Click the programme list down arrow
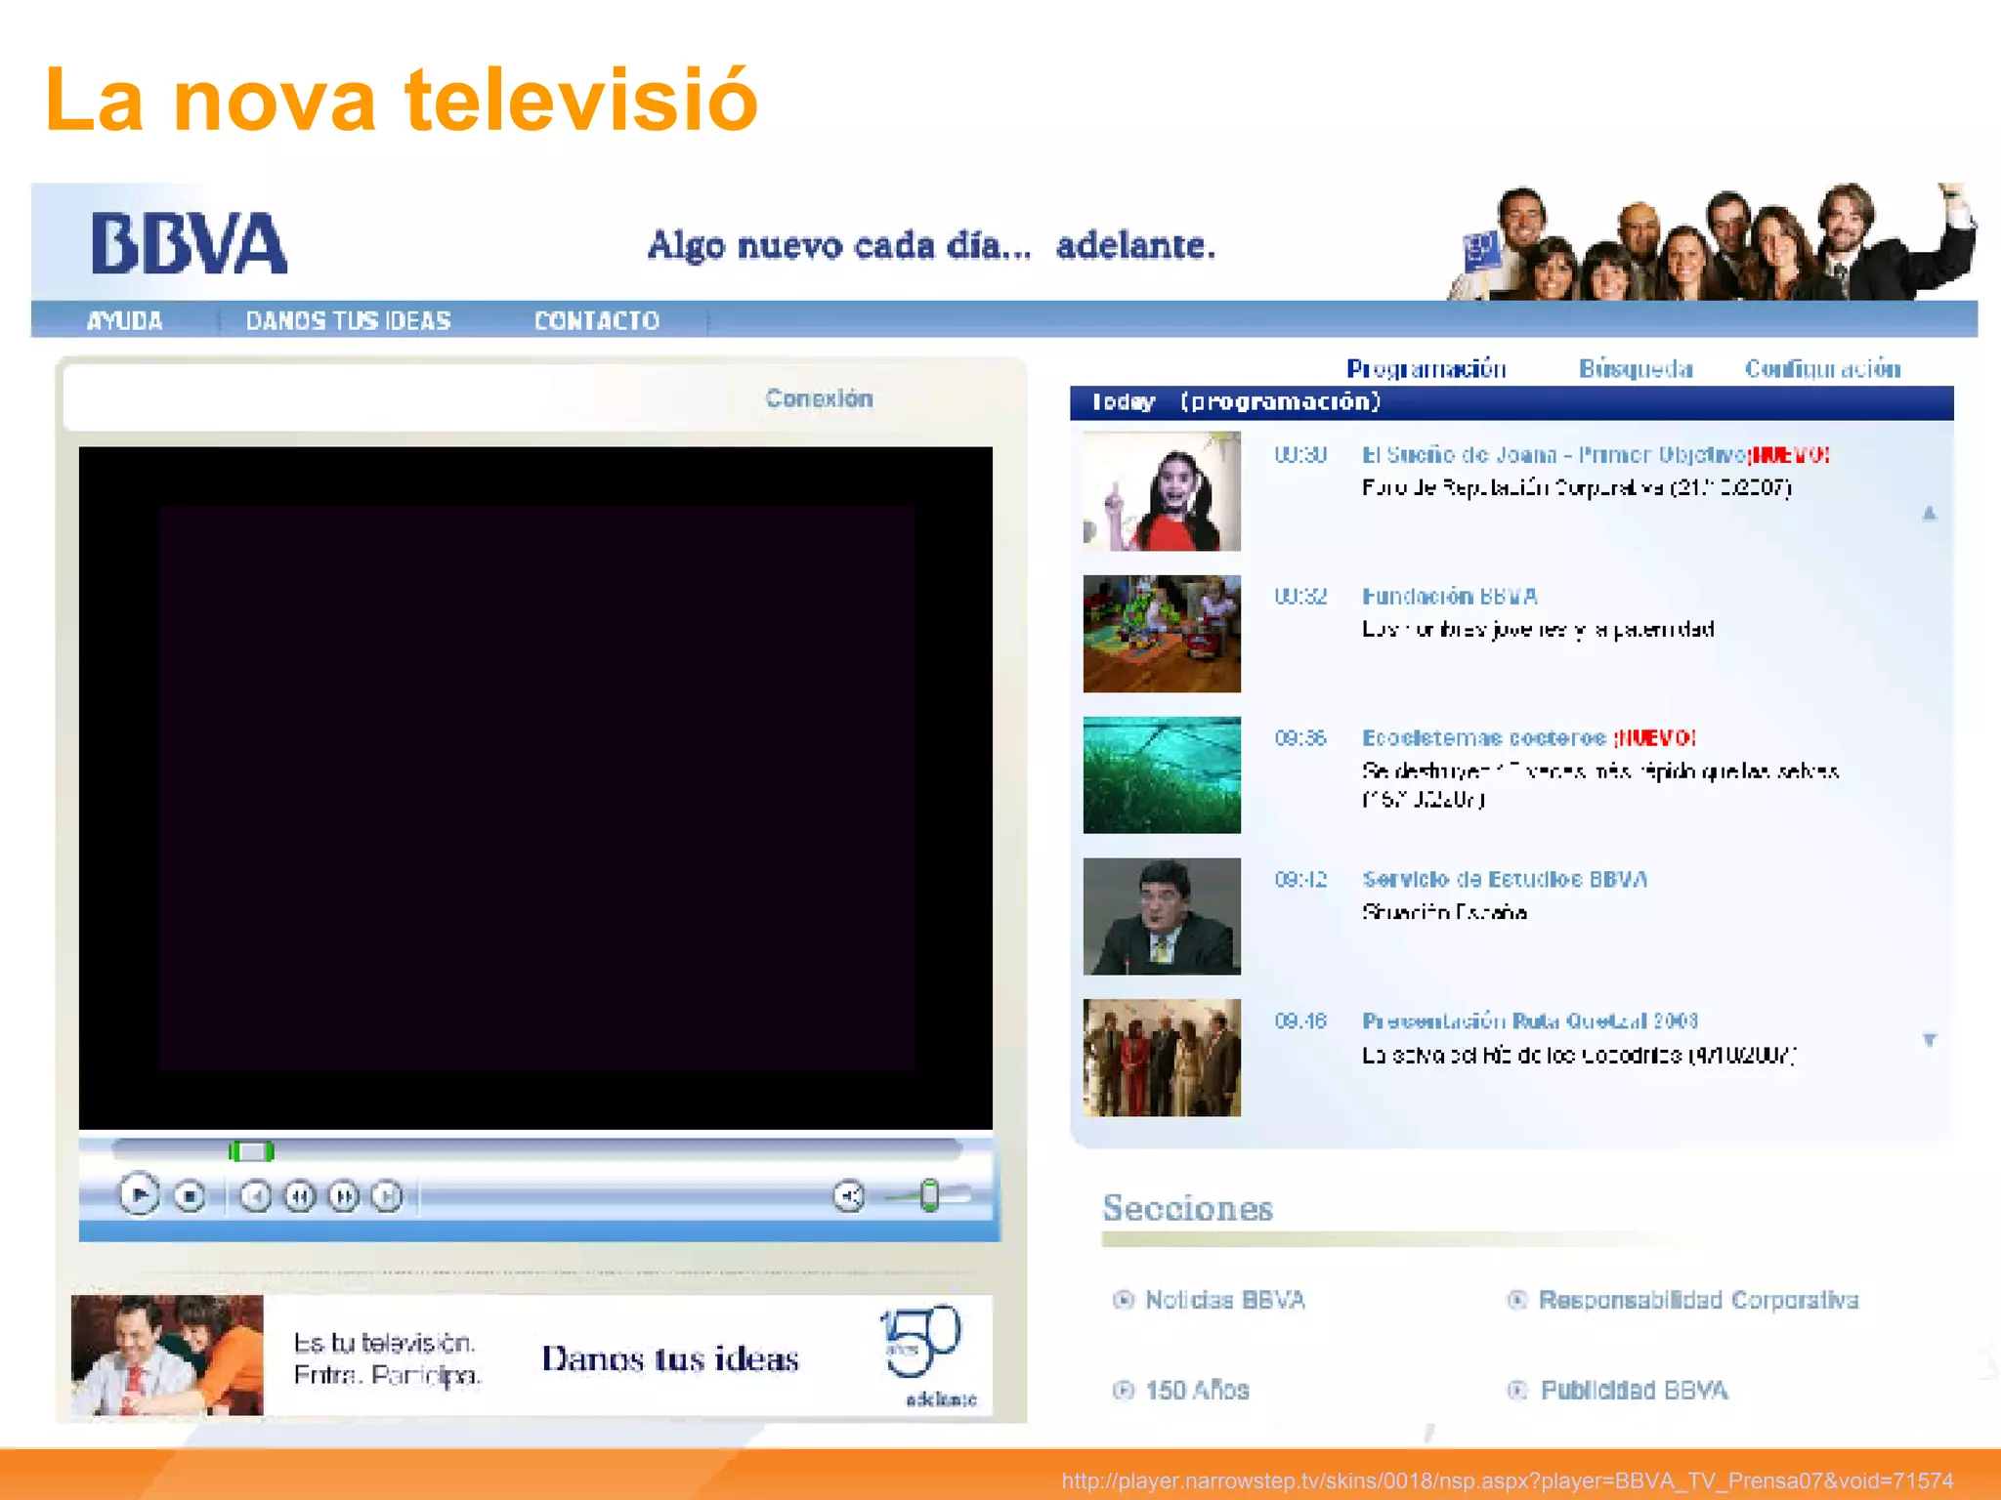This screenshot has width=2001, height=1500. pyautogui.click(x=1930, y=1040)
